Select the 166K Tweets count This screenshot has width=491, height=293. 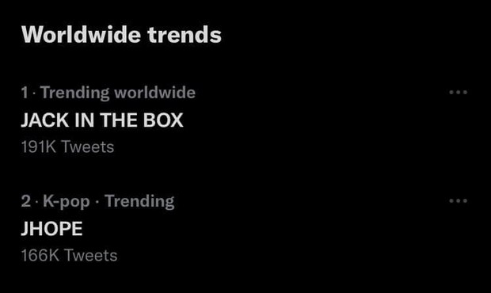[69, 256]
